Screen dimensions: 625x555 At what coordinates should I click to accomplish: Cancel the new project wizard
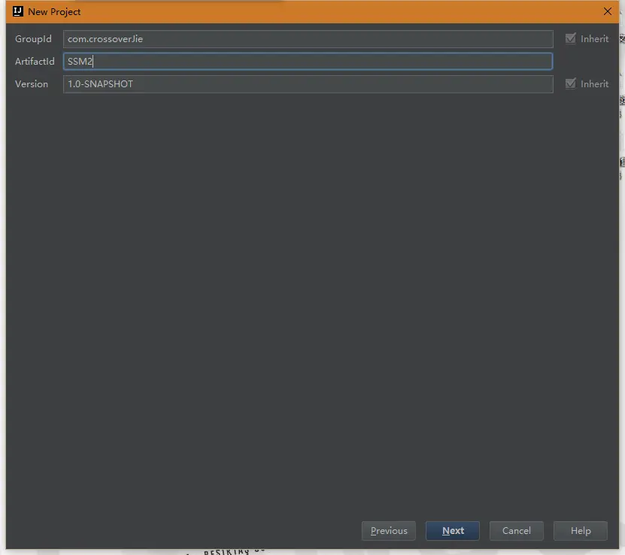coord(517,531)
